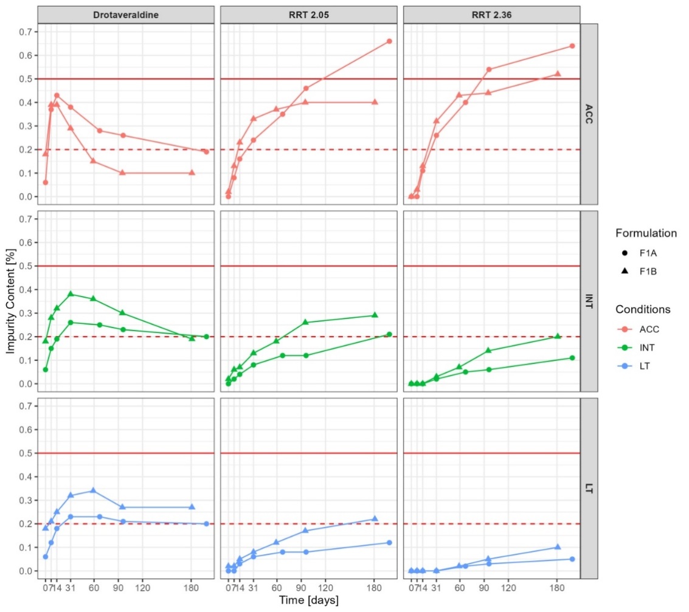689x612 pixels.
Task: Click the Formulation legend title
Action: click(646, 233)
